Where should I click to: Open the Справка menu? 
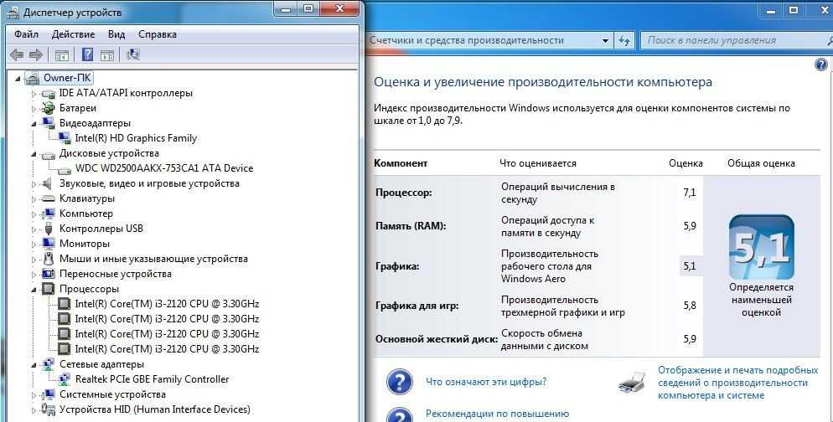coord(158,34)
